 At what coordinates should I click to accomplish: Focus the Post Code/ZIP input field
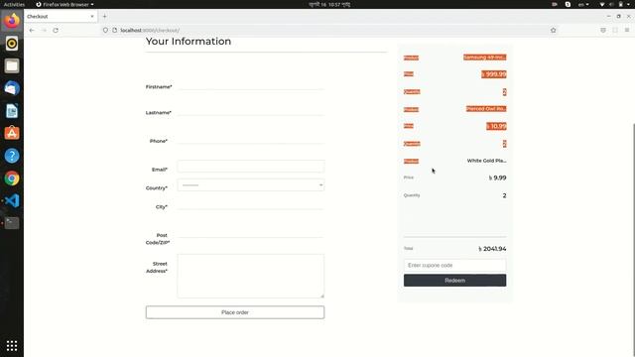pos(251,233)
